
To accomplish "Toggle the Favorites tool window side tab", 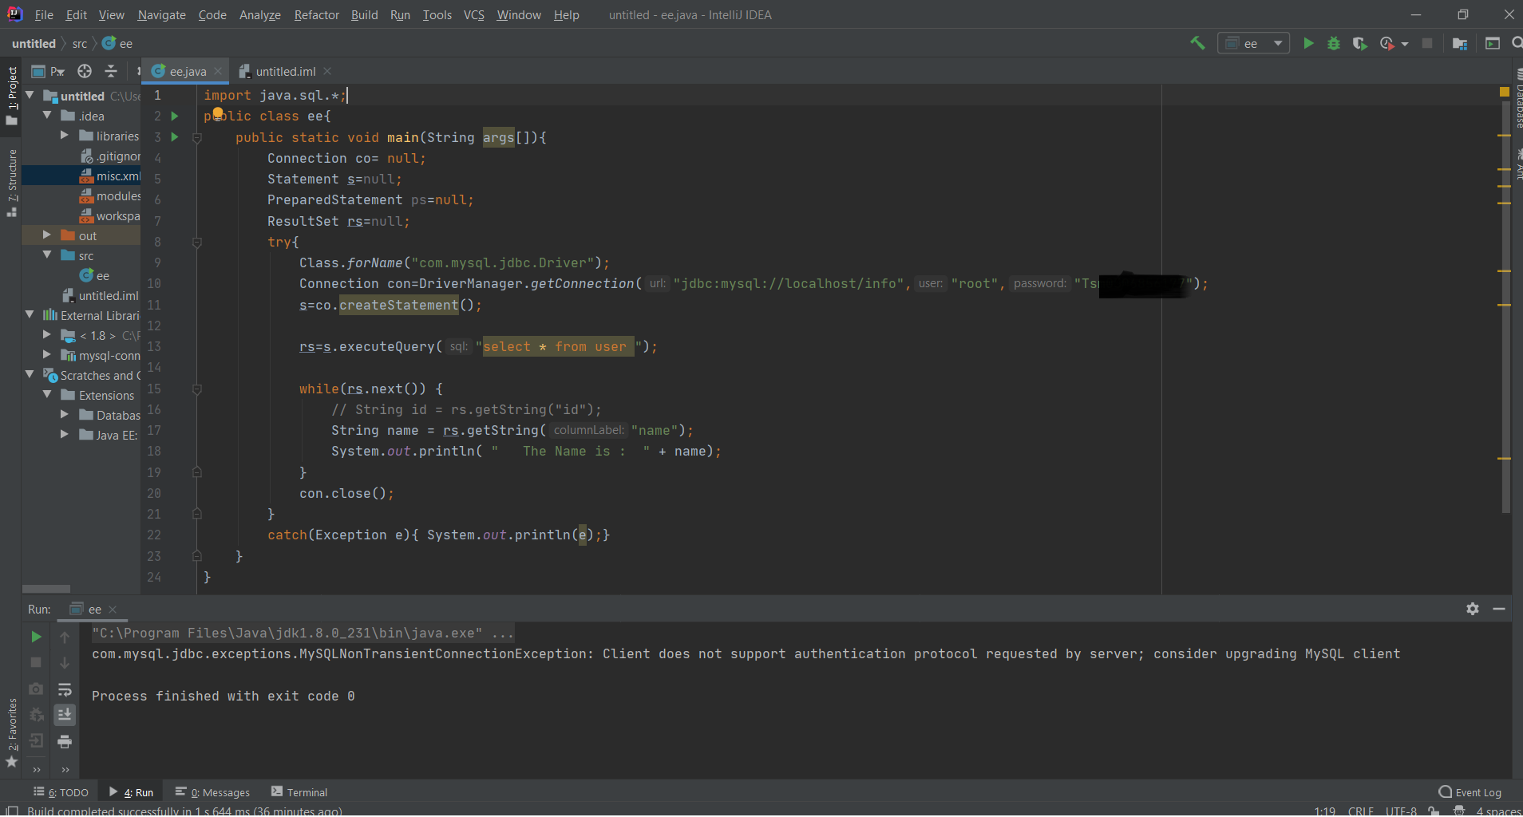I will coord(11,732).
